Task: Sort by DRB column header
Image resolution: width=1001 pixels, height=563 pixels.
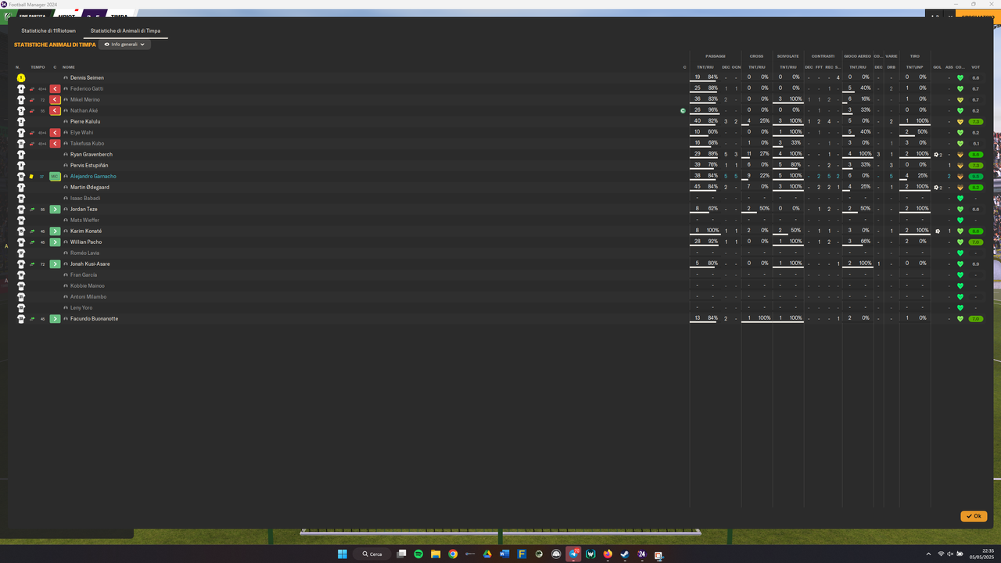Action: point(891,67)
